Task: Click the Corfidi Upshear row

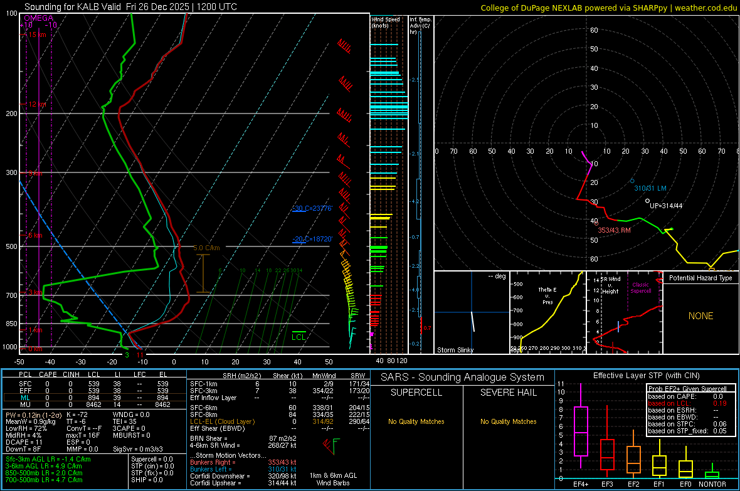Action: pyautogui.click(x=243, y=482)
